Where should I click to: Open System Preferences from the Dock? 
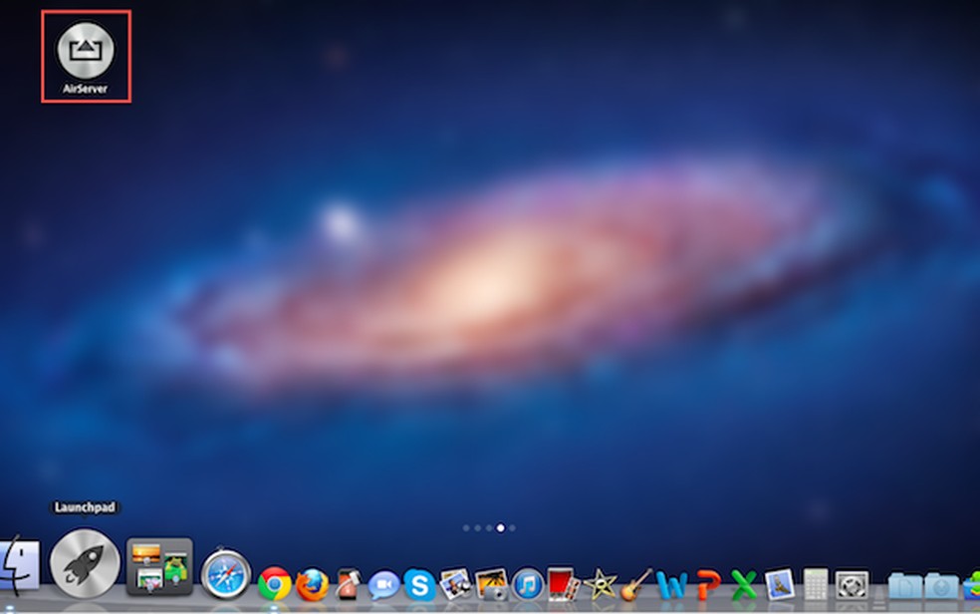852,585
